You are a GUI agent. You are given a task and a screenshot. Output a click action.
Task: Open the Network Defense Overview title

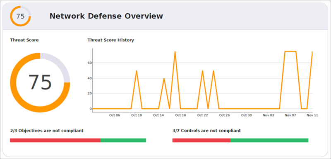106,16
